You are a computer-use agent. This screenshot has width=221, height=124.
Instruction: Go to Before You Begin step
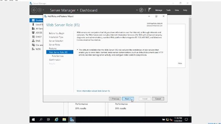pos(57,33)
